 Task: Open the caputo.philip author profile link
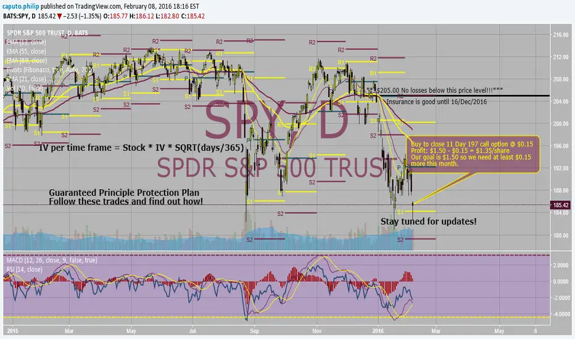point(21,6)
